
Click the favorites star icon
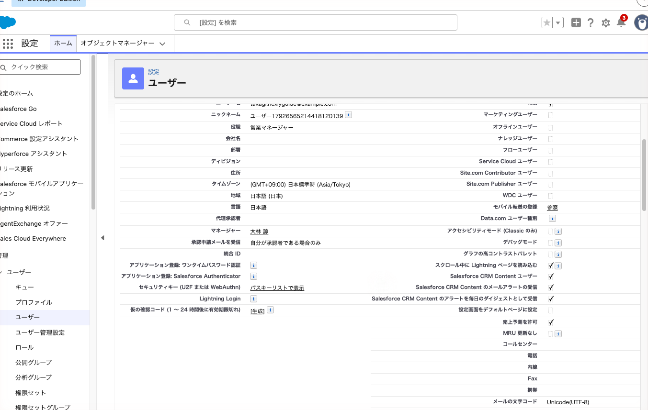point(546,22)
